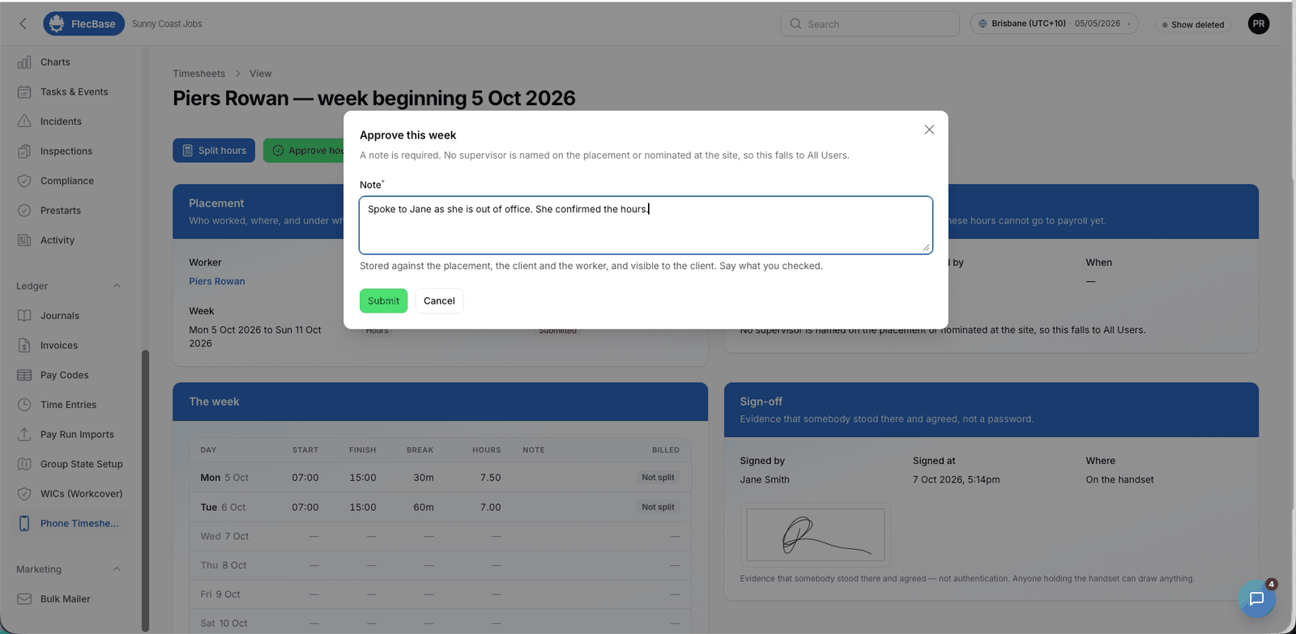
Task: Open the Brisbane timezone date dropdown
Action: [x=1054, y=23]
